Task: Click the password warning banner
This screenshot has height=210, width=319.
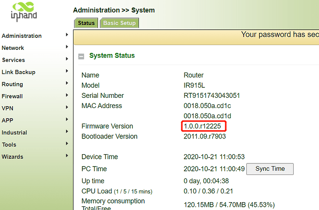Action: (277, 35)
